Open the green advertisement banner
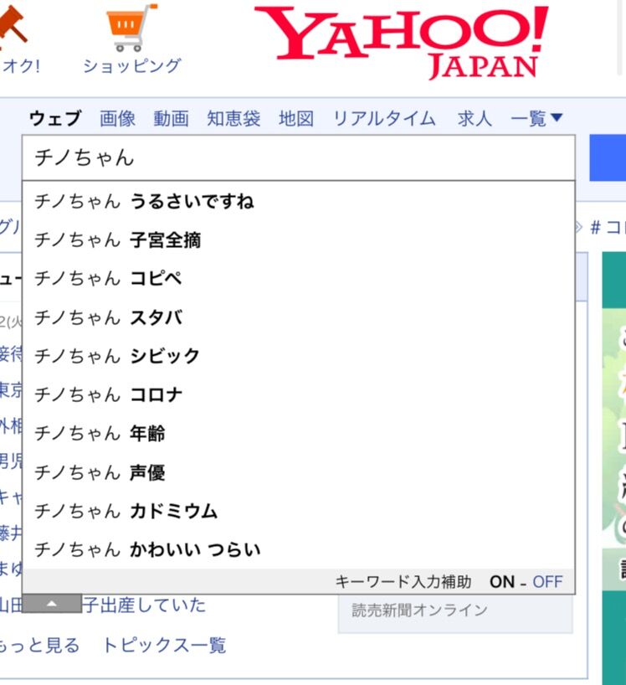Image resolution: width=626 pixels, height=685 pixels. (613, 467)
